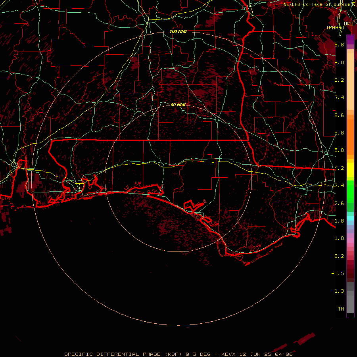This screenshot has height=357, width=357.
Task: Click the yellow segment of the color bar
Action: [350, 170]
